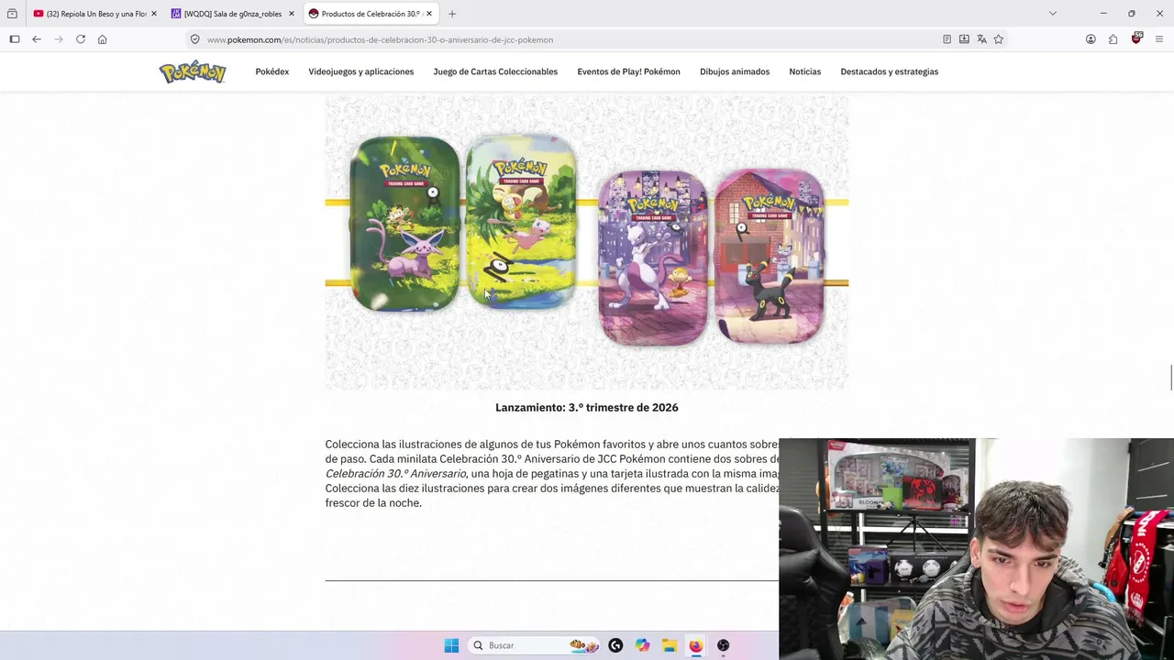Image resolution: width=1174 pixels, height=660 pixels.
Task: Close the Repiola Un Beso y una Flor tab
Action: coord(154,14)
